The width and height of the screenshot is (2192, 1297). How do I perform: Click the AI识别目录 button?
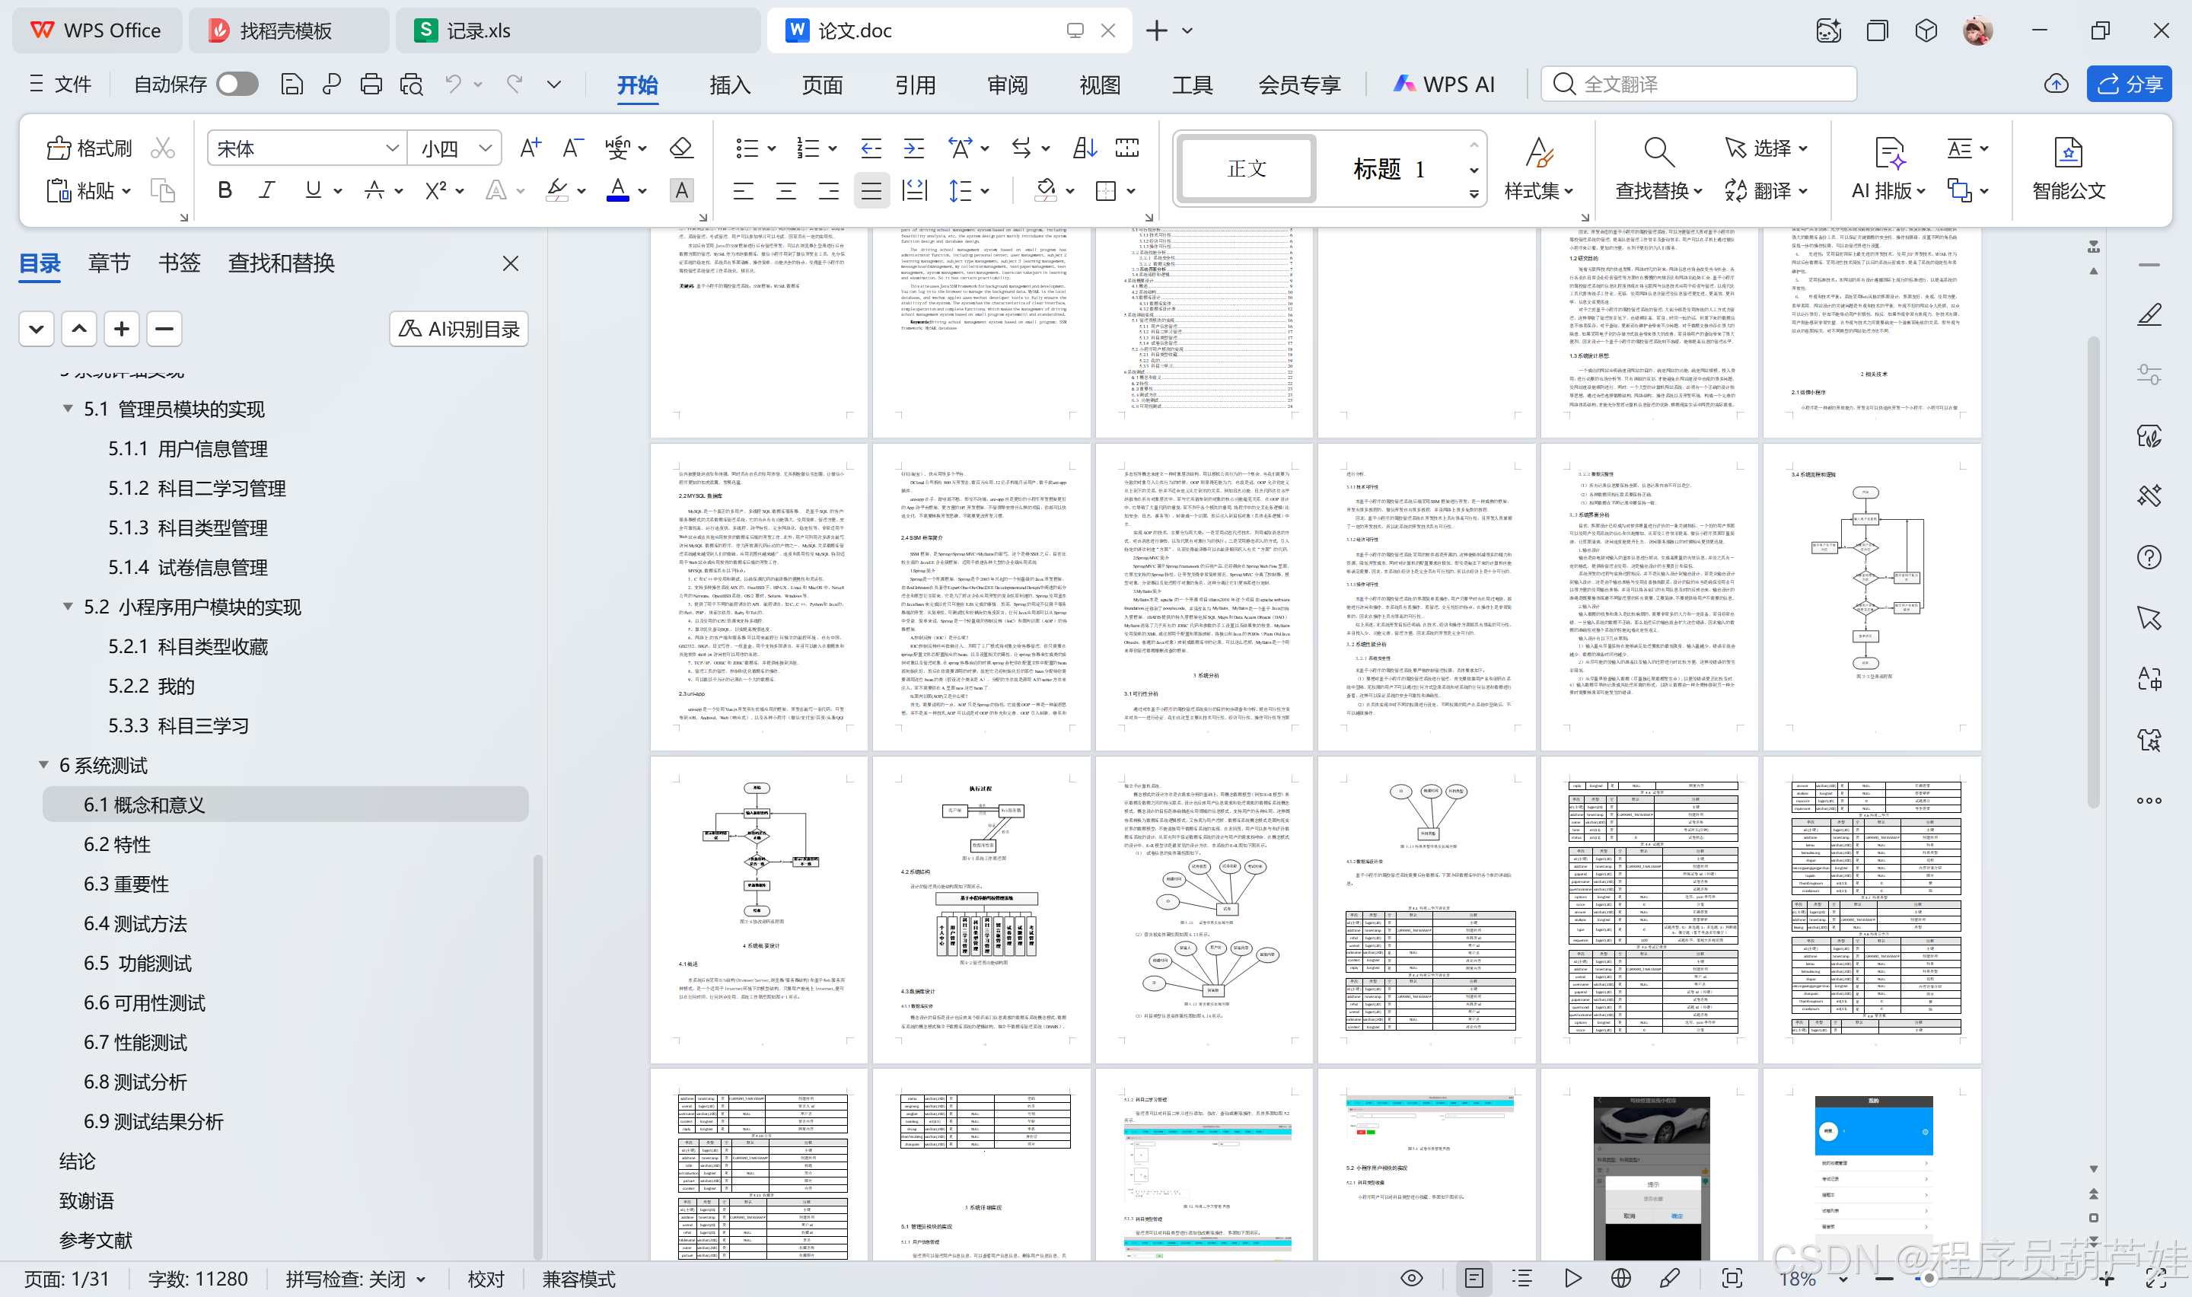point(459,329)
